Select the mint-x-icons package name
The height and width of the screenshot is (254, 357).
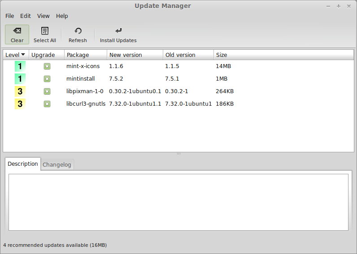click(83, 66)
